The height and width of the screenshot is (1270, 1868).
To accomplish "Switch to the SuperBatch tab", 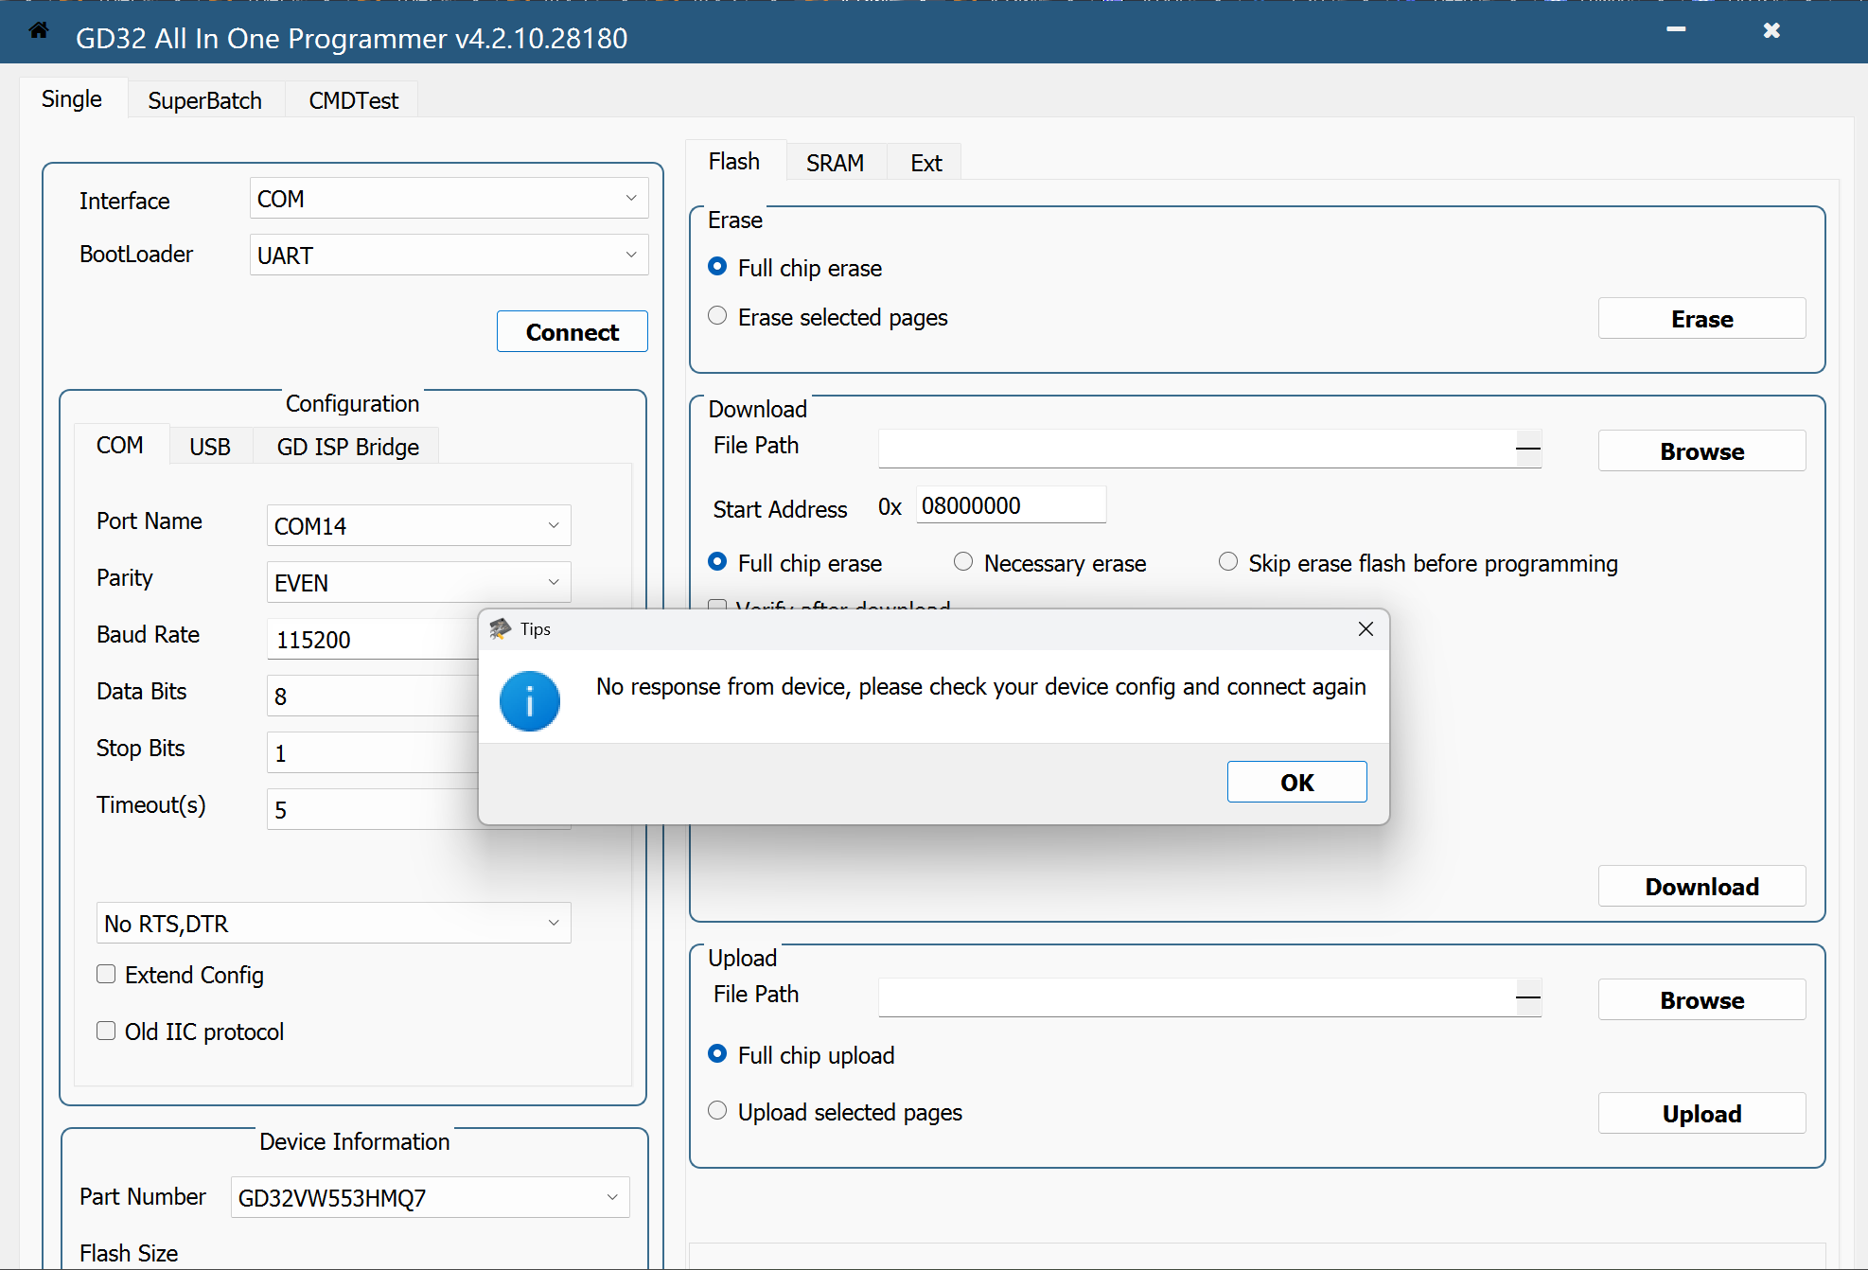I will [204, 100].
